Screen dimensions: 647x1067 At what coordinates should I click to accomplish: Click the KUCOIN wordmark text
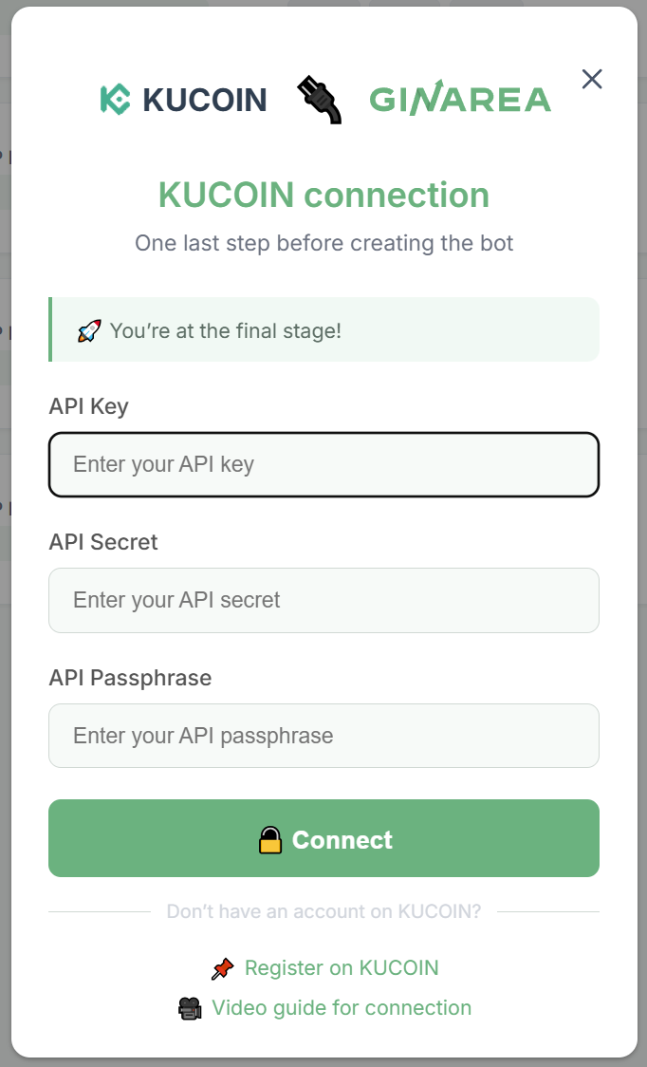click(205, 100)
